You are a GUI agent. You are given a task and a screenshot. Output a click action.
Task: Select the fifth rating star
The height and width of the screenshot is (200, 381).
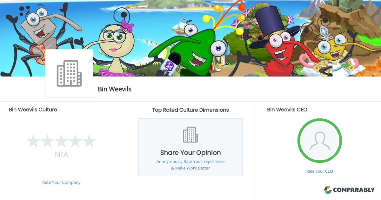point(89,141)
